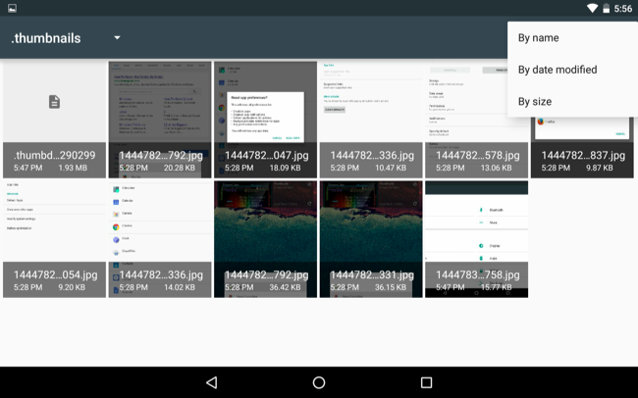Select the '13.06 KB' file size text

(x=496, y=168)
